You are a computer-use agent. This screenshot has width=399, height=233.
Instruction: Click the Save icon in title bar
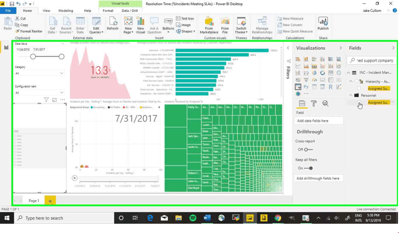pos(12,4)
